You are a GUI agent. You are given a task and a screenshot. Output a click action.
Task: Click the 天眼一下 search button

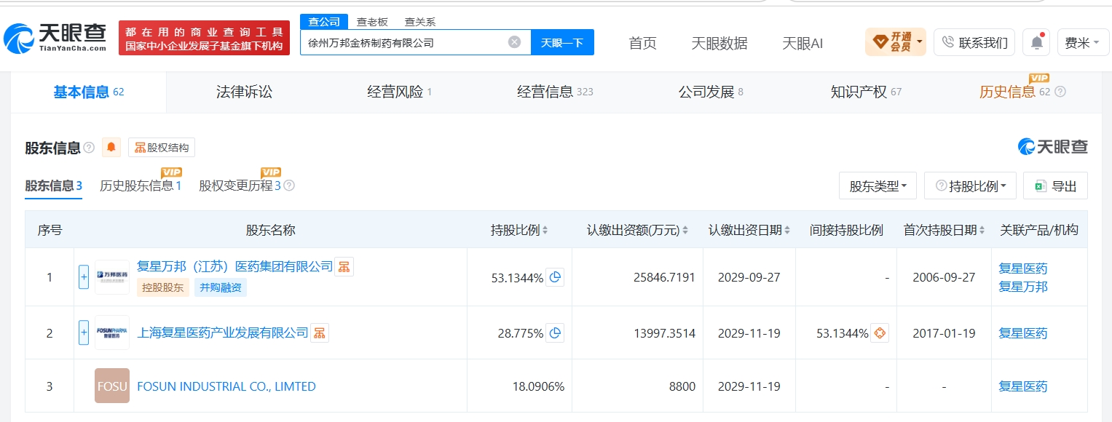click(x=562, y=42)
